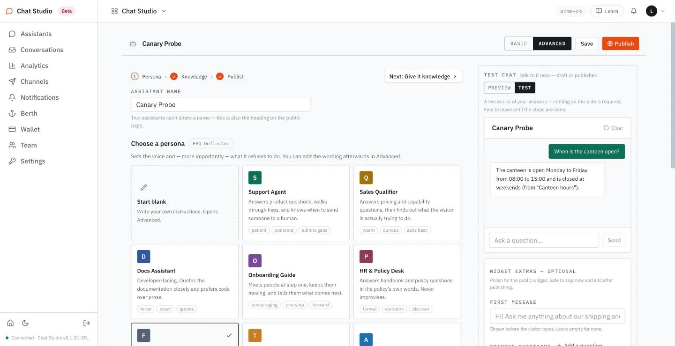Open the user avatar menu
Image resolution: width=675 pixels, height=346 pixels.
point(655,11)
